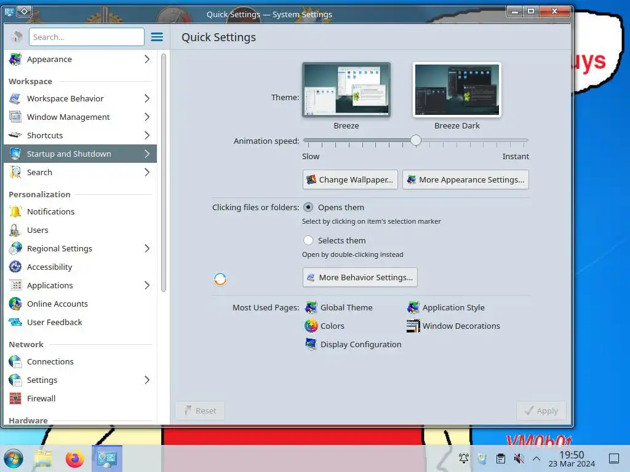Image resolution: width=630 pixels, height=472 pixels.
Task: Click the Workspace Behavior icon
Action: point(15,99)
